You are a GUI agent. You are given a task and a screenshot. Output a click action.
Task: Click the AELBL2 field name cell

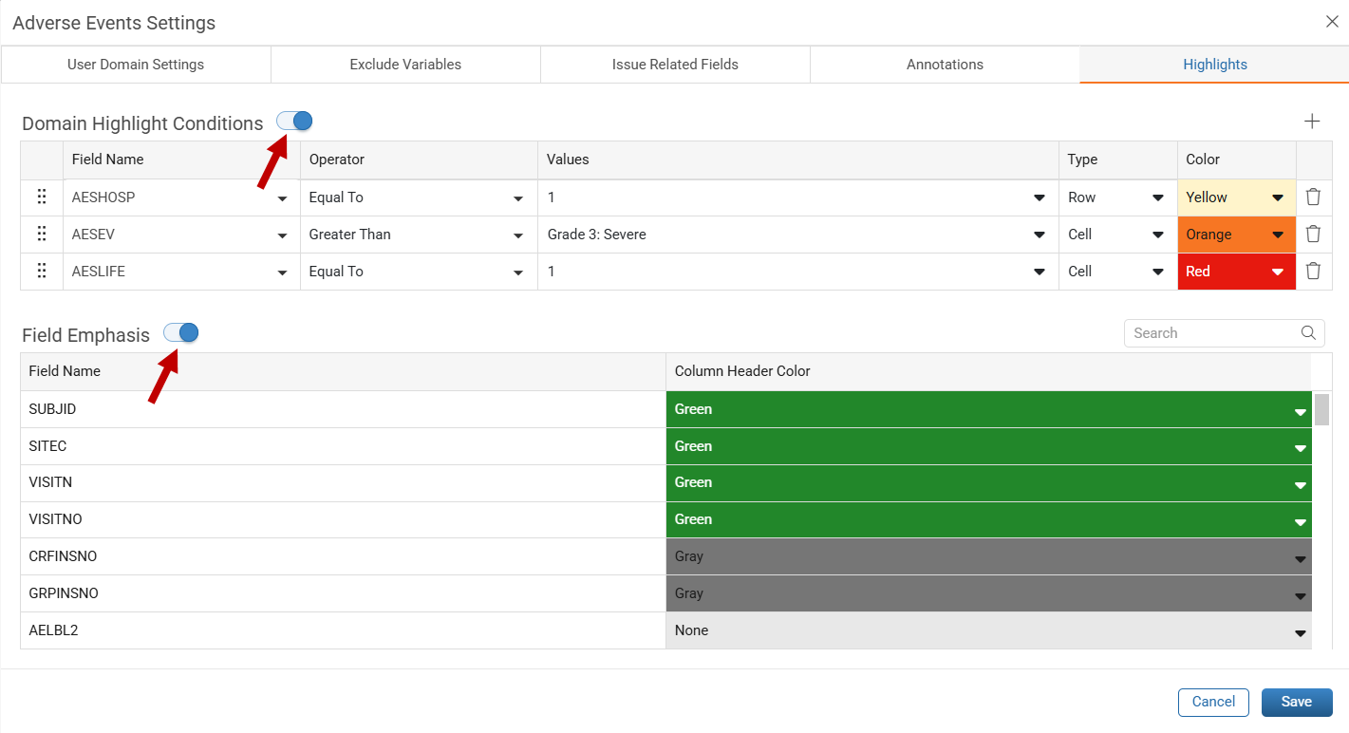coord(343,630)
